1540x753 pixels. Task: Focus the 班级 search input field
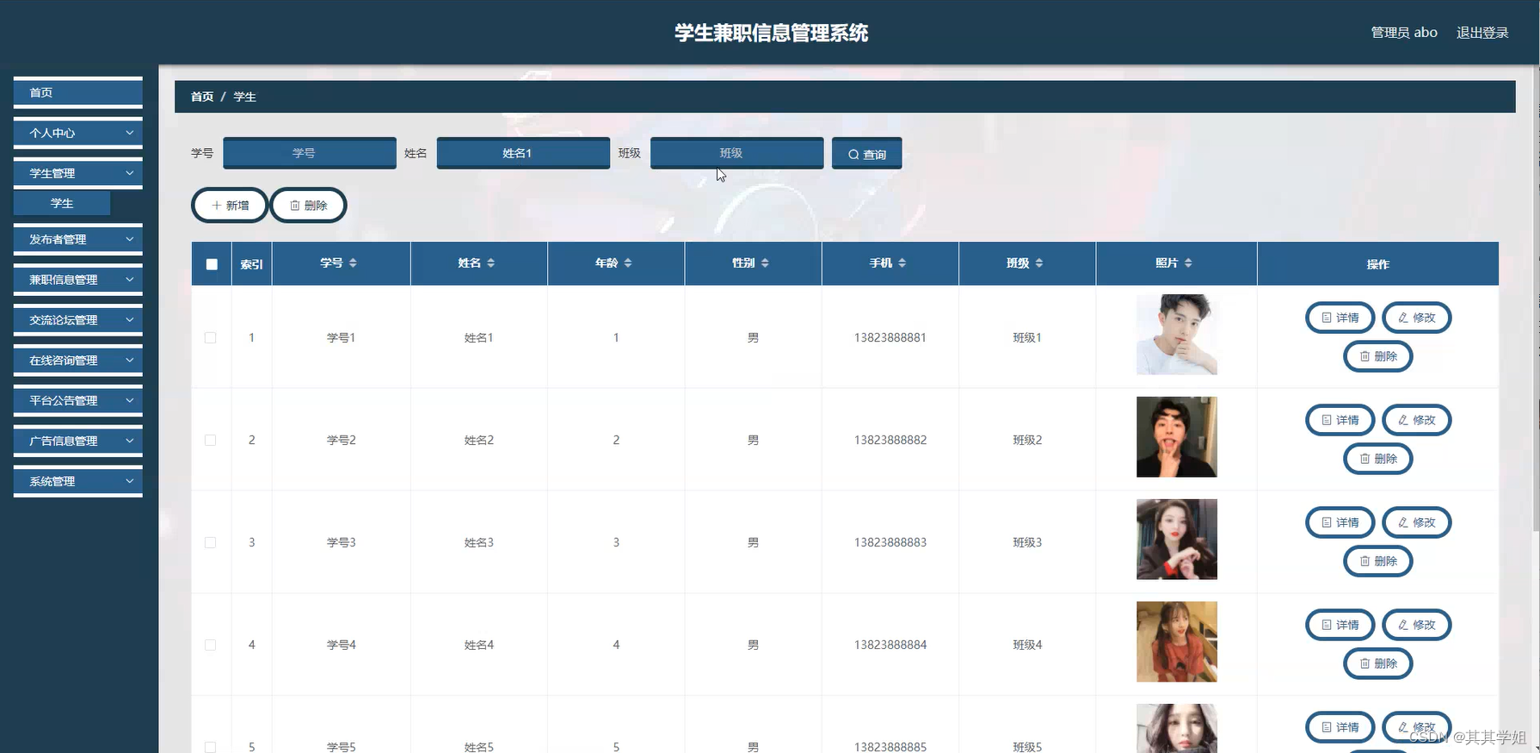point(736,153)
